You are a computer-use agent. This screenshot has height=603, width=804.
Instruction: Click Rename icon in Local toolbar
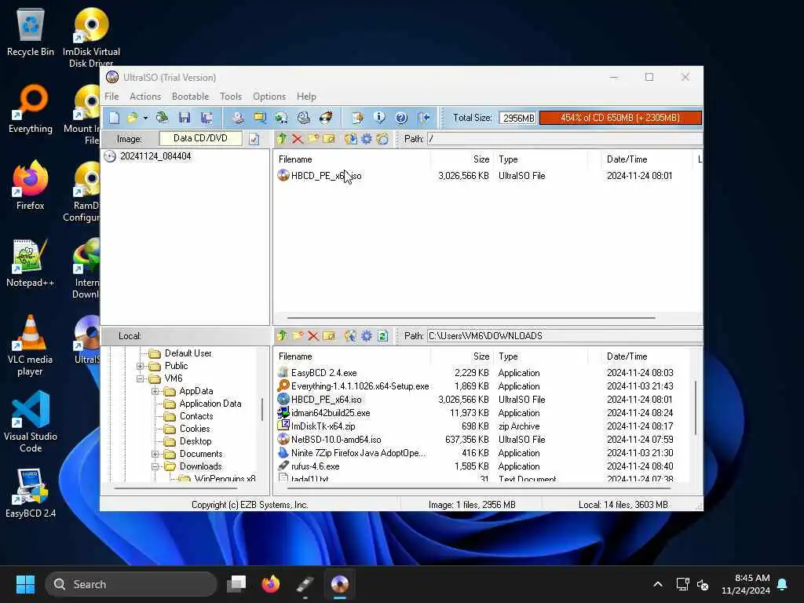[x=329, y=336]
